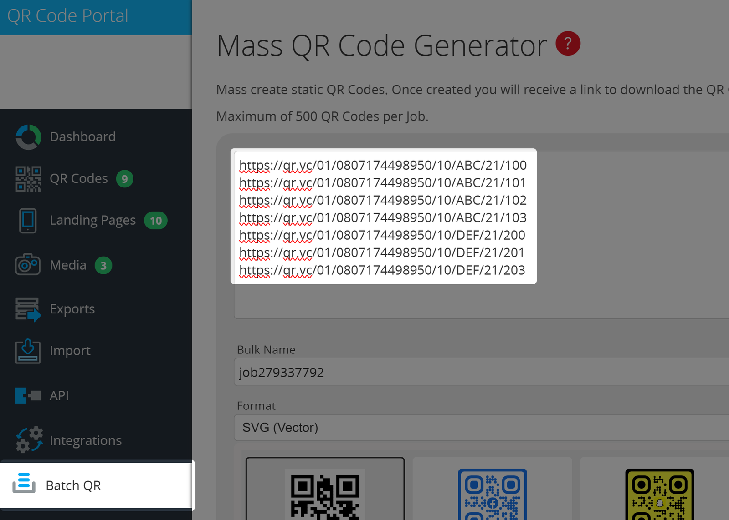
Task: Select the Exports list icon
Action: tap(28, 308)
